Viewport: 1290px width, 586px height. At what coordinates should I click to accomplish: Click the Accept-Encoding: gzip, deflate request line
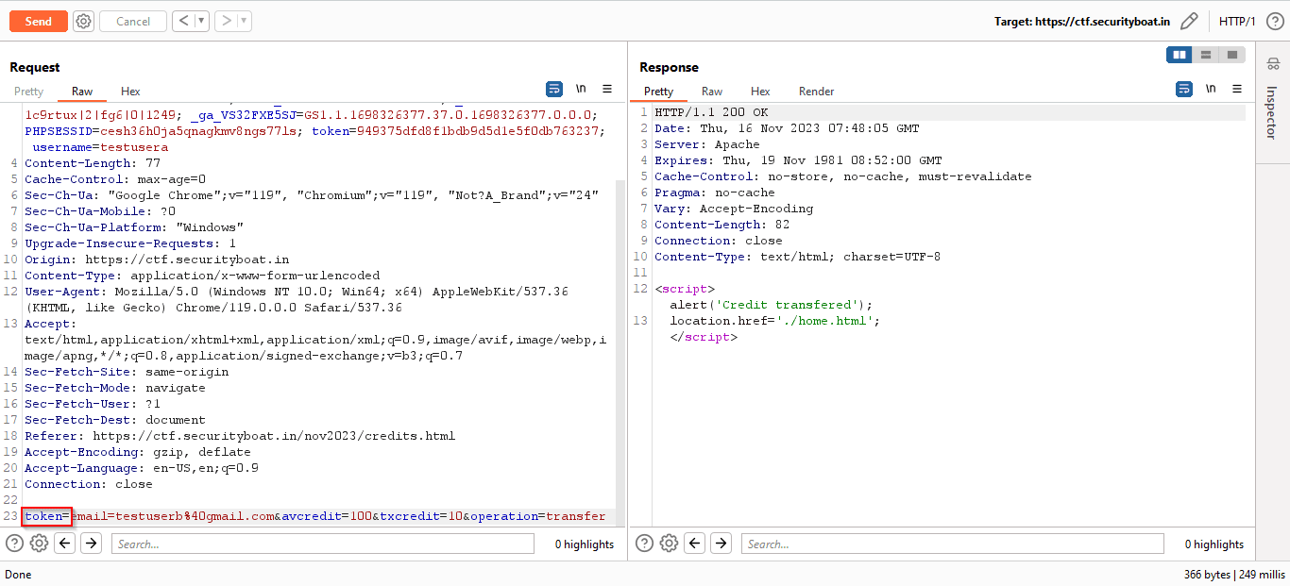(x=138, y=452)
